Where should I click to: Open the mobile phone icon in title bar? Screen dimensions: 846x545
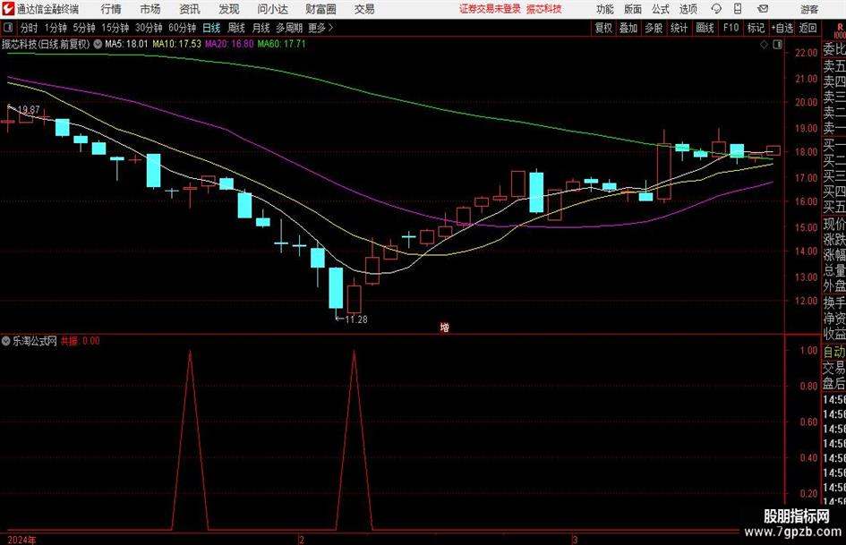[738, 9]
